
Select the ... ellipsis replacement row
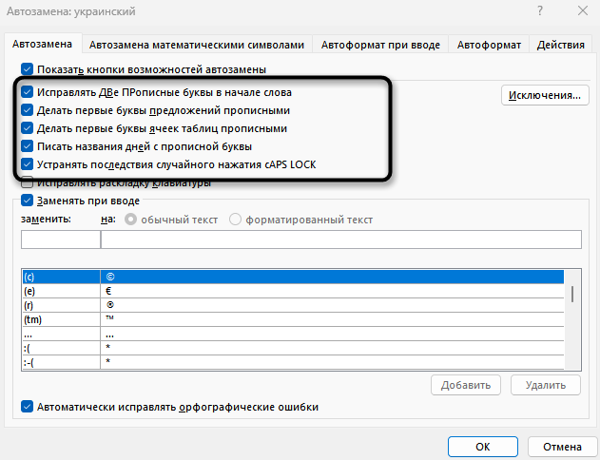click(x=293, y=334)
